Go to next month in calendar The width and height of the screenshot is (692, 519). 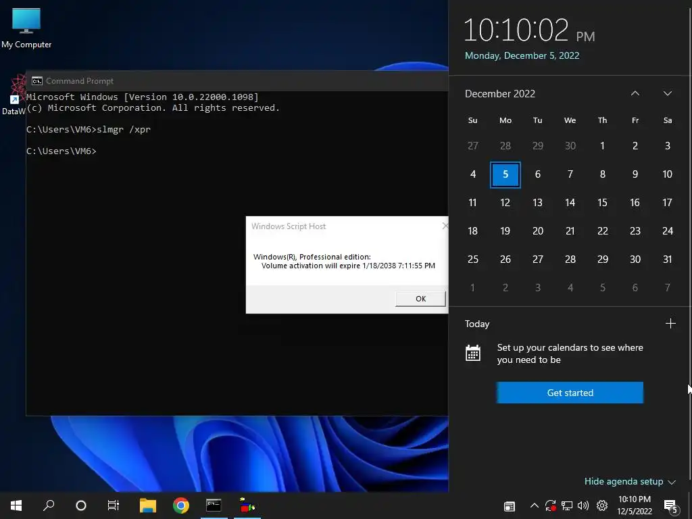[x=668, y=93]
